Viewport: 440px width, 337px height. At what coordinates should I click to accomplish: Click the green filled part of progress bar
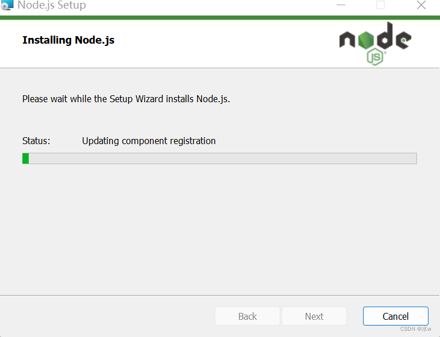click(25, 158)
